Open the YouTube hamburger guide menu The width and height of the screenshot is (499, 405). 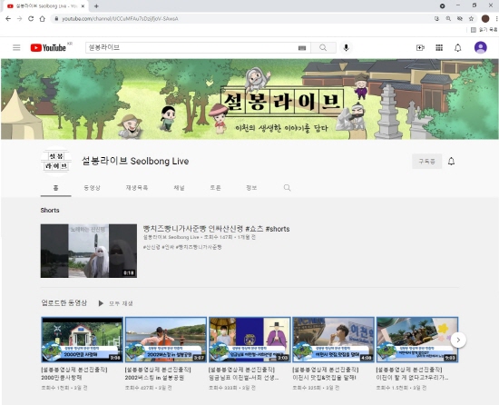tap(16, 48)
